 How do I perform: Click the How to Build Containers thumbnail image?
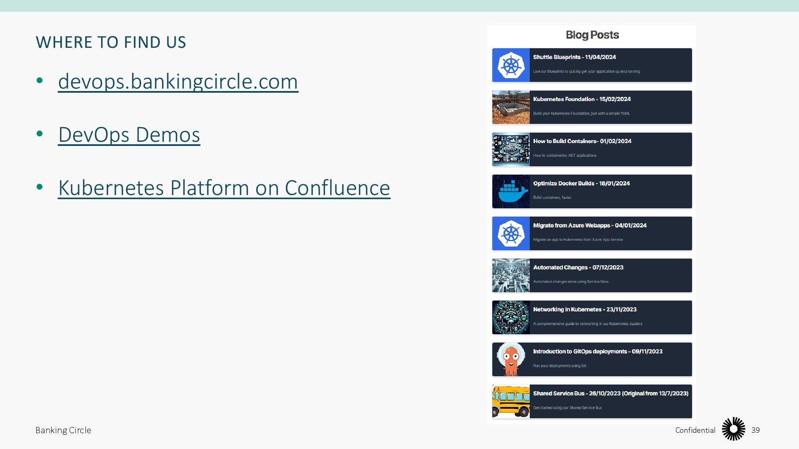pyautogui.click(x=511, y=149)
